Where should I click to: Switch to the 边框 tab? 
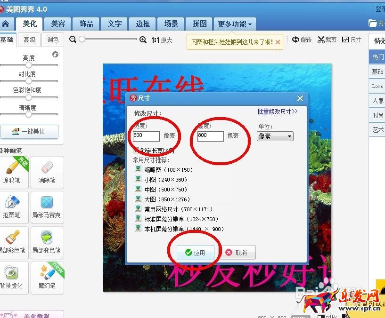pos(142,24)
